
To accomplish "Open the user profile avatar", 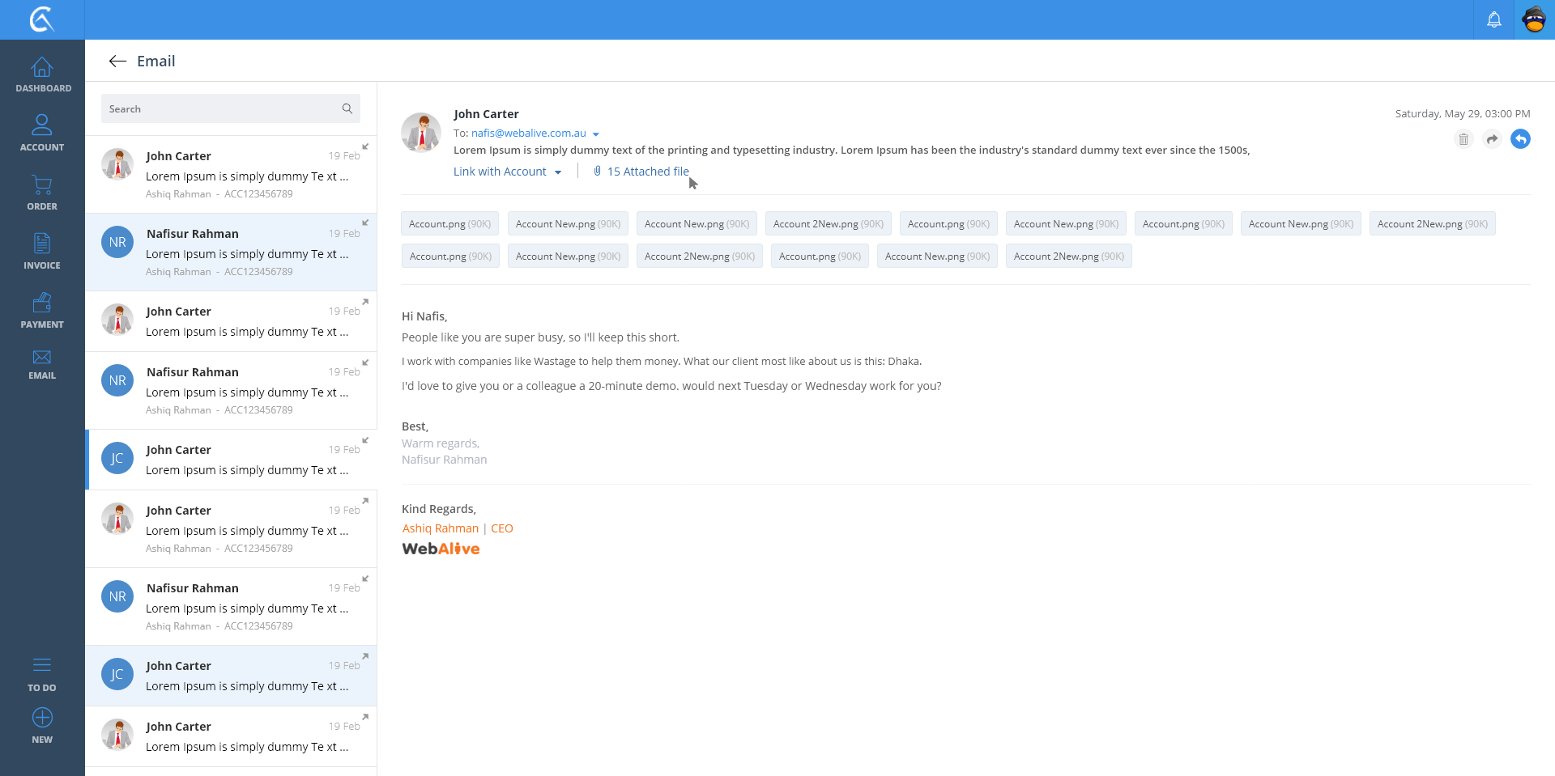I will click(1534, 19).
